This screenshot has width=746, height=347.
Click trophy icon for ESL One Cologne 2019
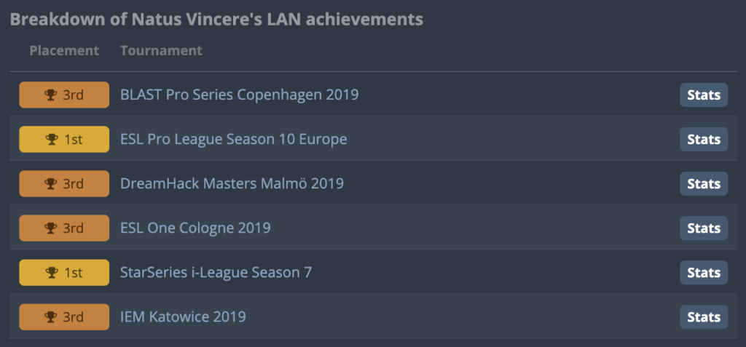click(51, 228)
